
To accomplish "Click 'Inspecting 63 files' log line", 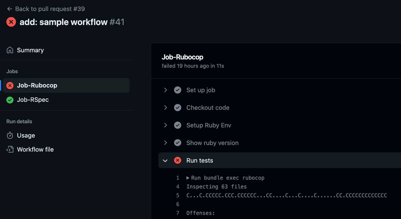I will (x=217, y=187).
